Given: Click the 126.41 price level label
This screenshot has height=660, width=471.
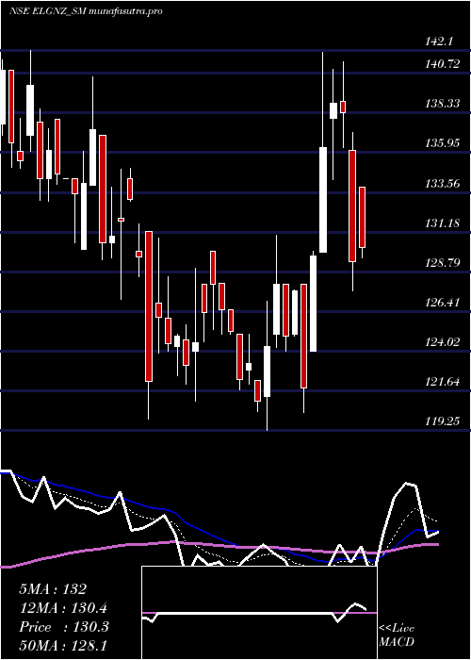Looking at the screenshot, I should 443,302.
